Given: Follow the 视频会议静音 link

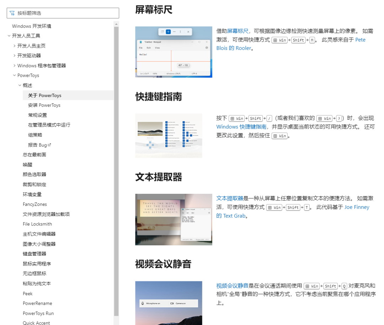Looking at the screenshot, I should coord(232,286).
